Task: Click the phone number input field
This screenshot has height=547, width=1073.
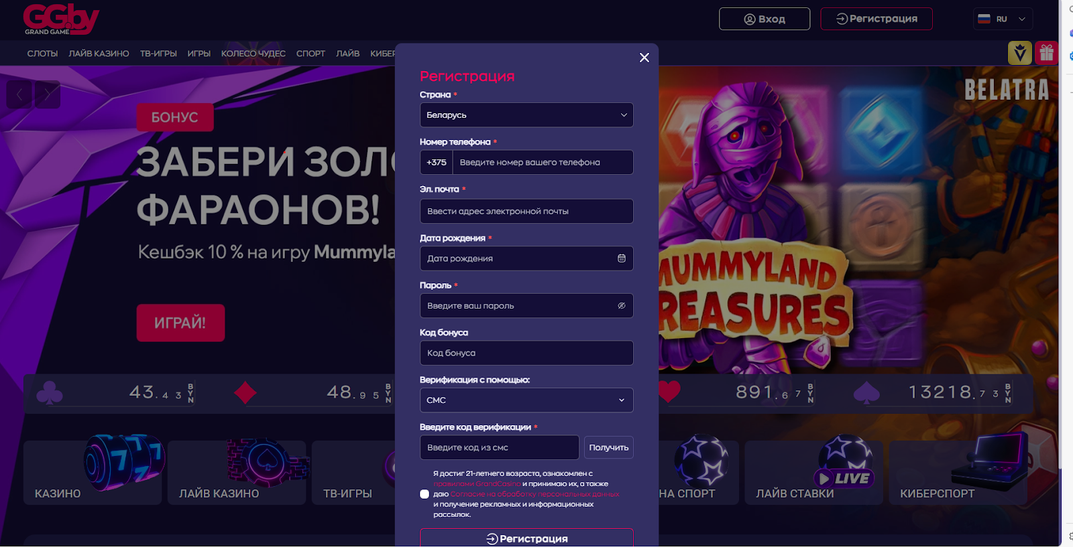Action: click(543, 162)
